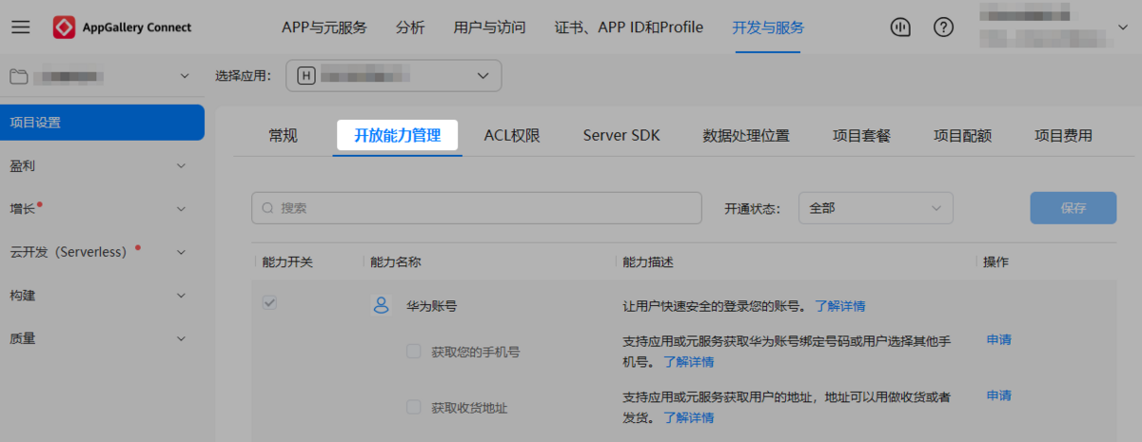Enable the 获取您的手机号 checkbox
Viewport: 1142px width, 442px height.
[x=414, y=352]
